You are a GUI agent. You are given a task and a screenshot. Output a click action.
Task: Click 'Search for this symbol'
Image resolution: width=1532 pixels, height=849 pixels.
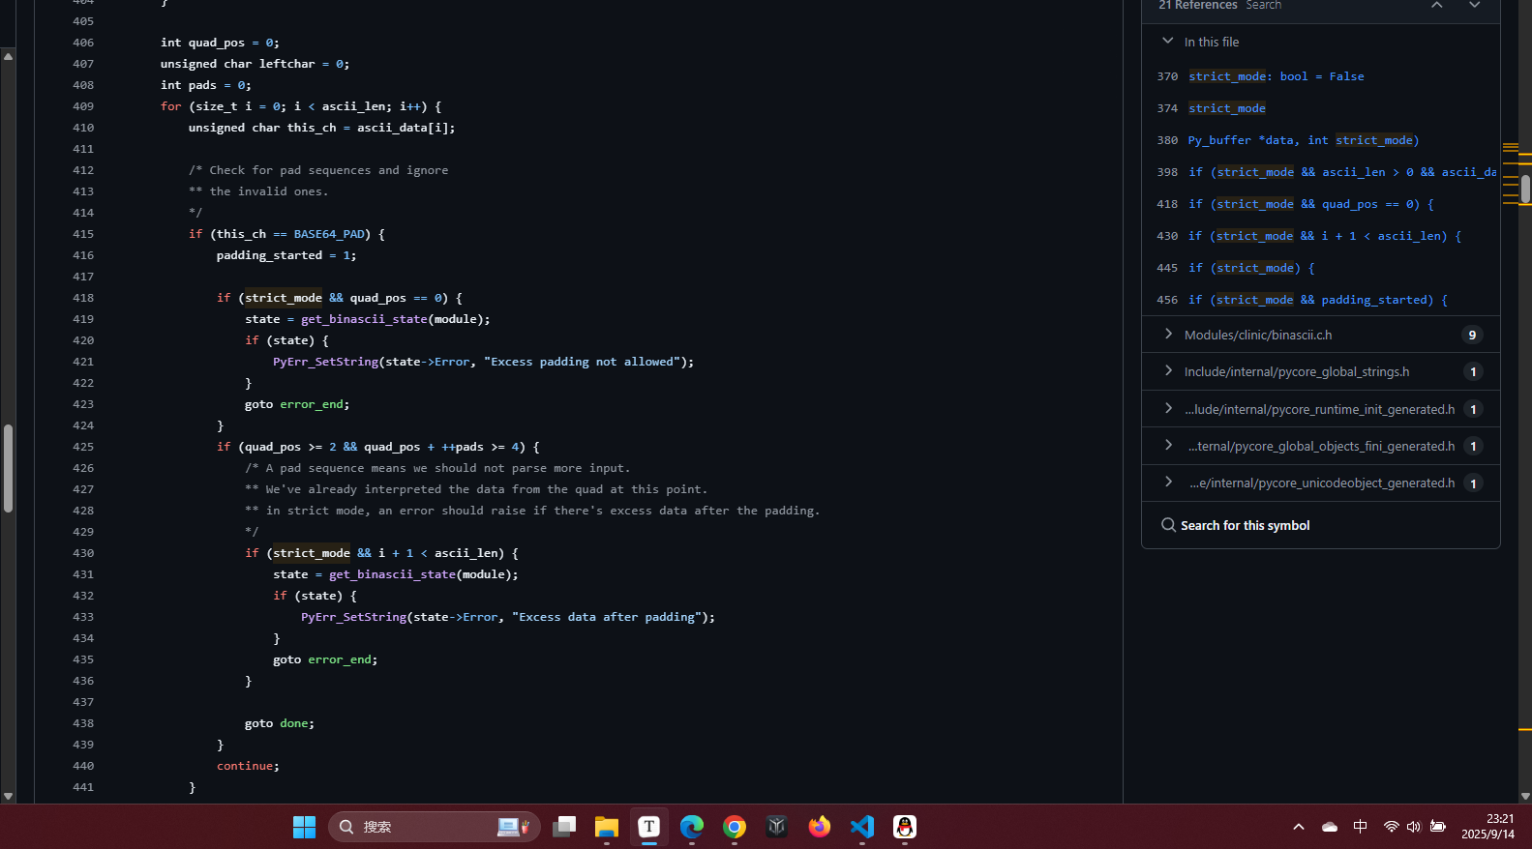pyautogui.click(x=1245, y=525)
